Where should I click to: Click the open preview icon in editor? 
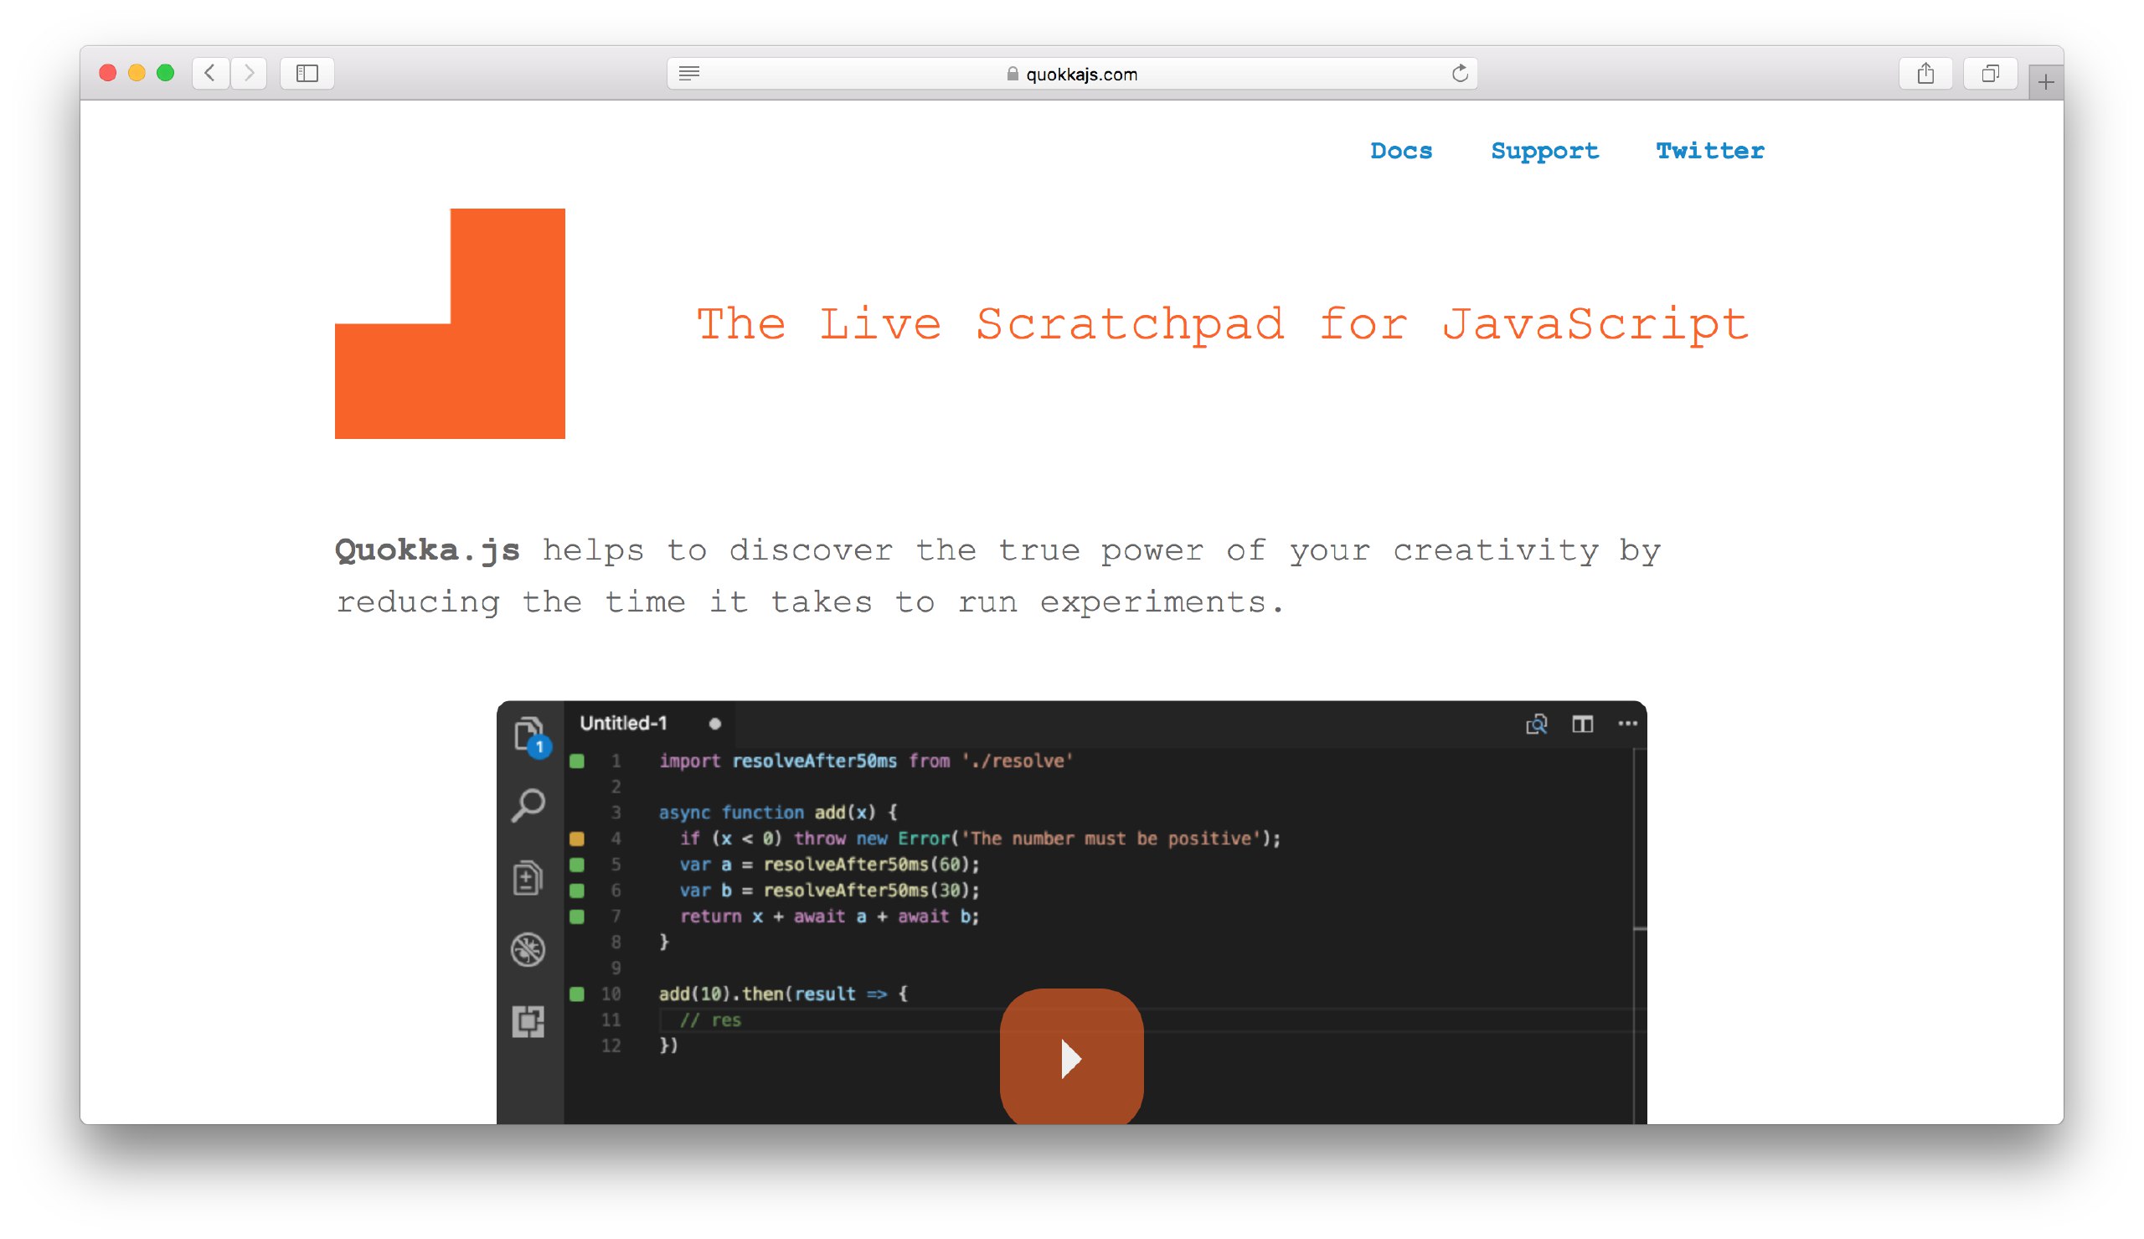1536,724
